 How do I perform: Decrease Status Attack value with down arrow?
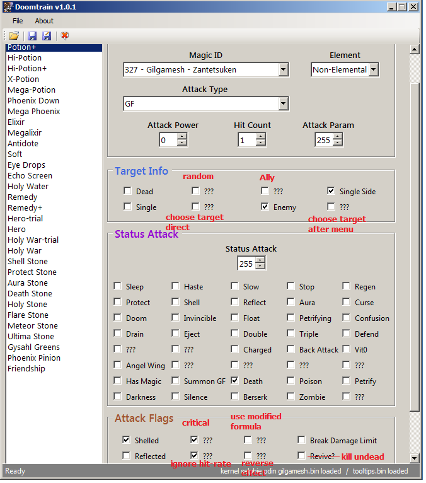click(x=260, y=267)
